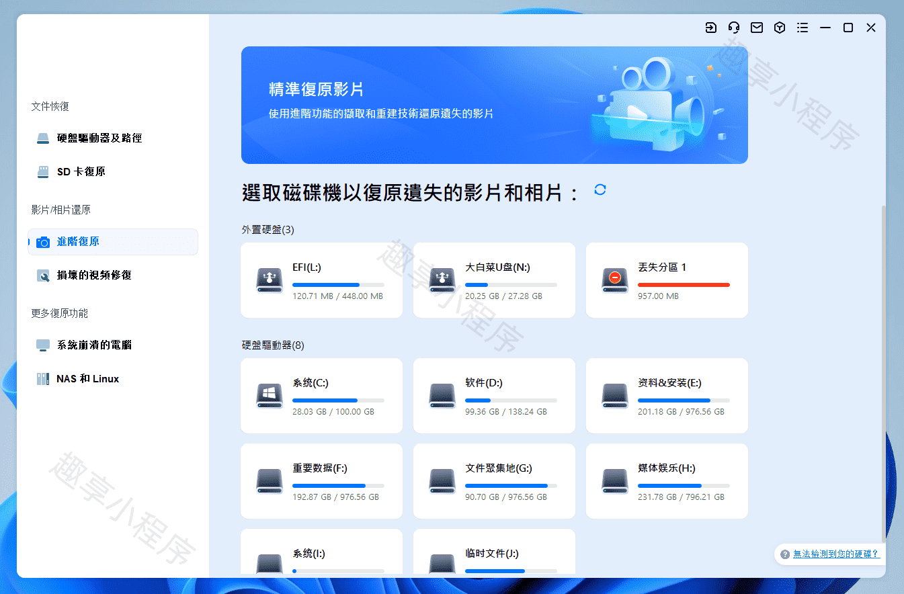Open 硬盤驅動器及路徑 in the sidebar
Viewport: 904px width, 594px height.
[x=113, y=138]
